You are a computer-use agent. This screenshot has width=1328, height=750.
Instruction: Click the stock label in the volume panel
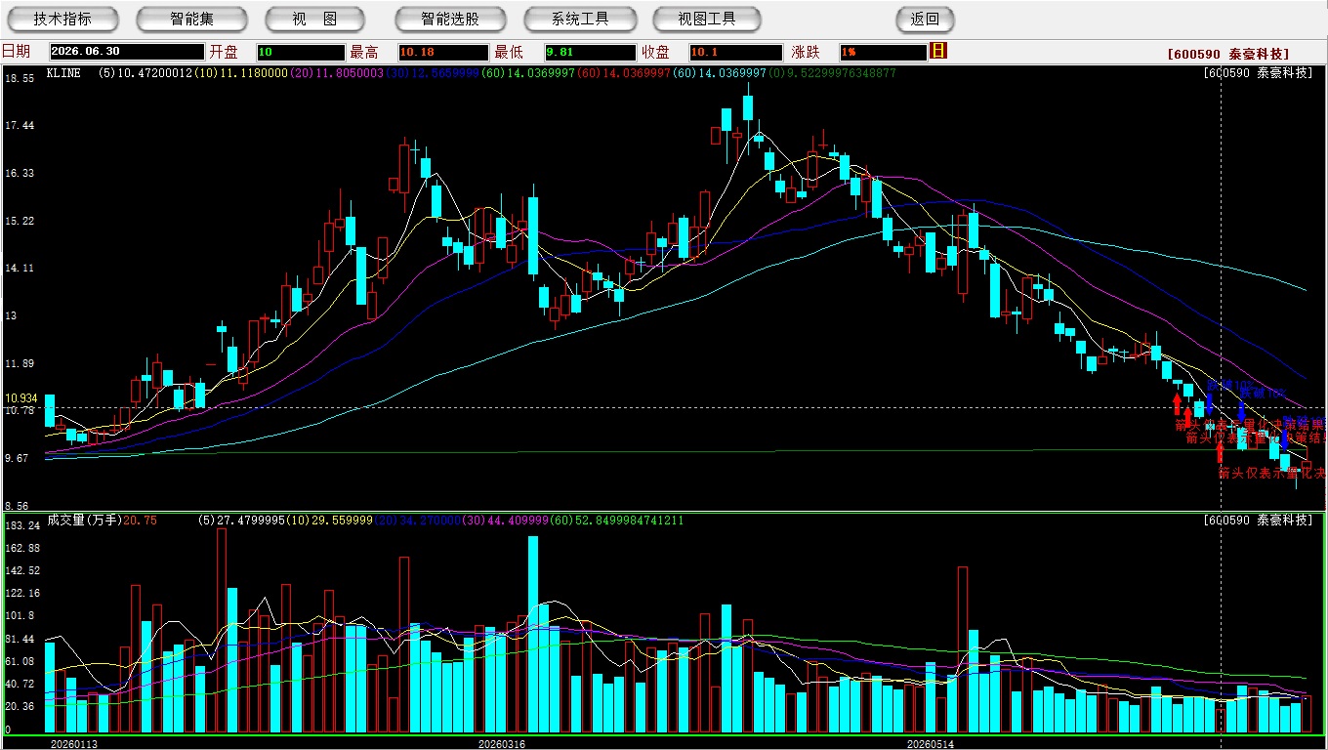[x=1258, y=521]
